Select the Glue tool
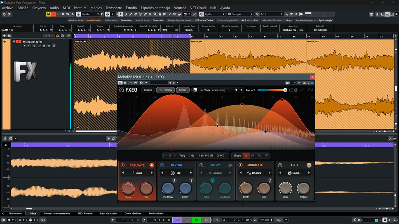This screenshot has height=224, width=399. [145, 14]
